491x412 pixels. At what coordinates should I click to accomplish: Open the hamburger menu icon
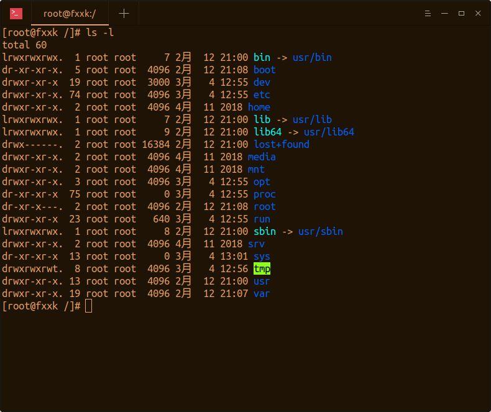[x=428, y=14]
